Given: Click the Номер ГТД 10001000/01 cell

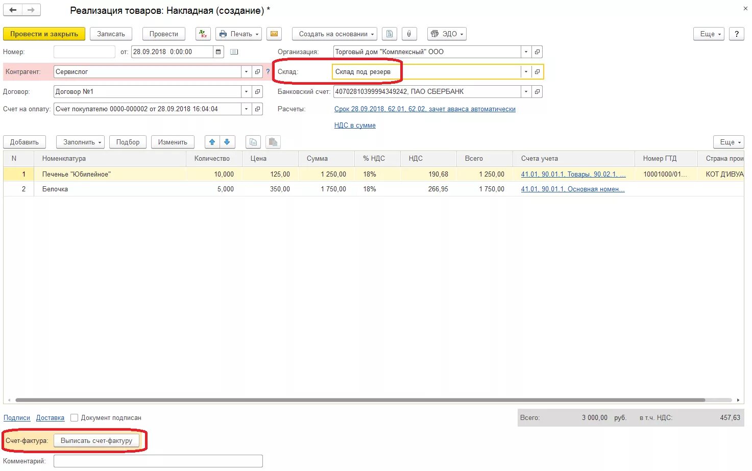Looking at the screenshot, I should coord(666,175).
